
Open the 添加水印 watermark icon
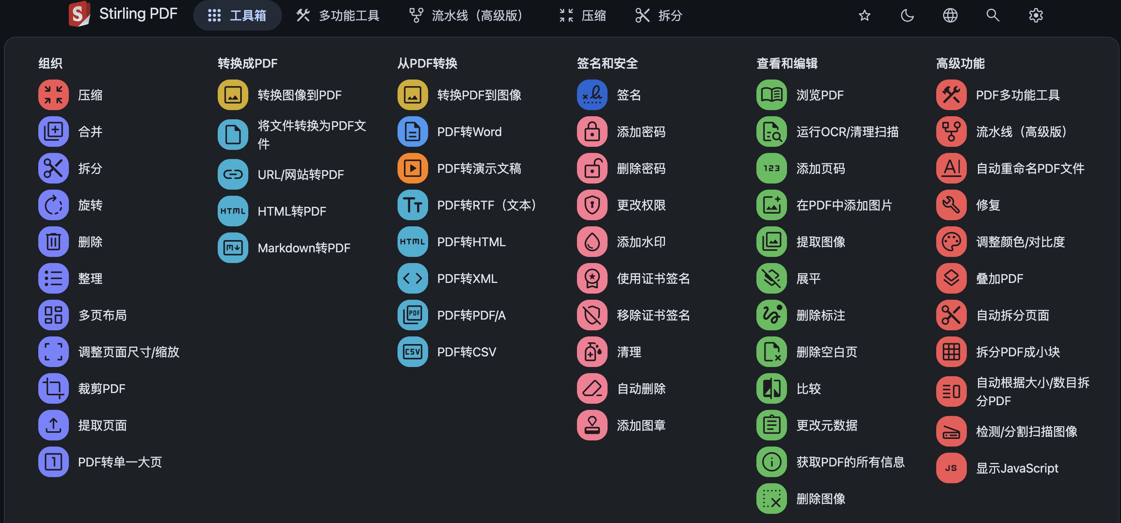point(592,242)
